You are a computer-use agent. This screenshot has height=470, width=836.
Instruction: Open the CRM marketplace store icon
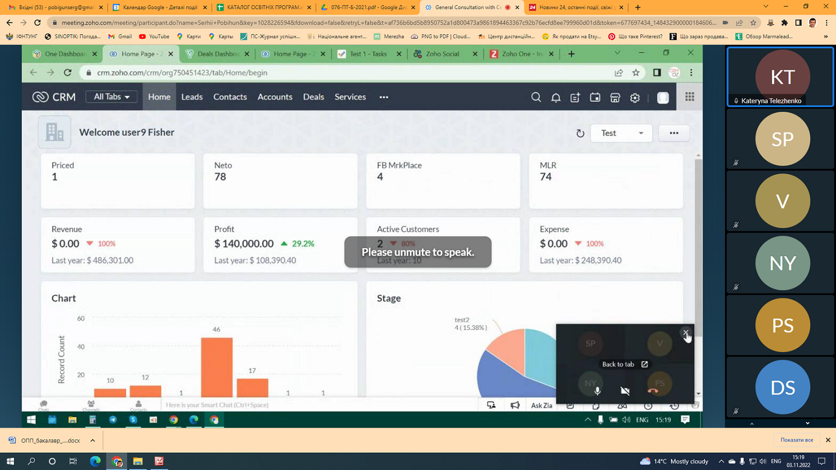click(x=615, y=97)
